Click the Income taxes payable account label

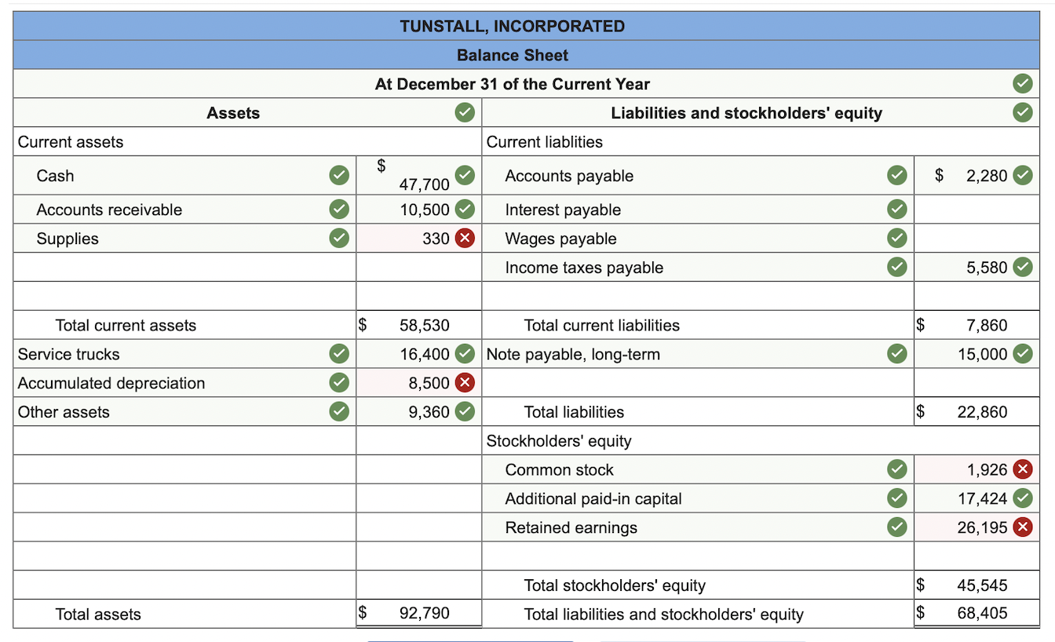click(x=584, y=268)
